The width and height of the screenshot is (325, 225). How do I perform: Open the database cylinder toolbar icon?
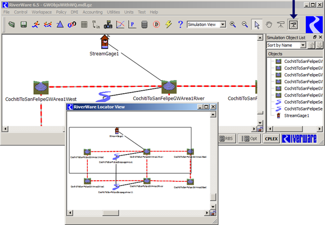[x=145, y=25]
